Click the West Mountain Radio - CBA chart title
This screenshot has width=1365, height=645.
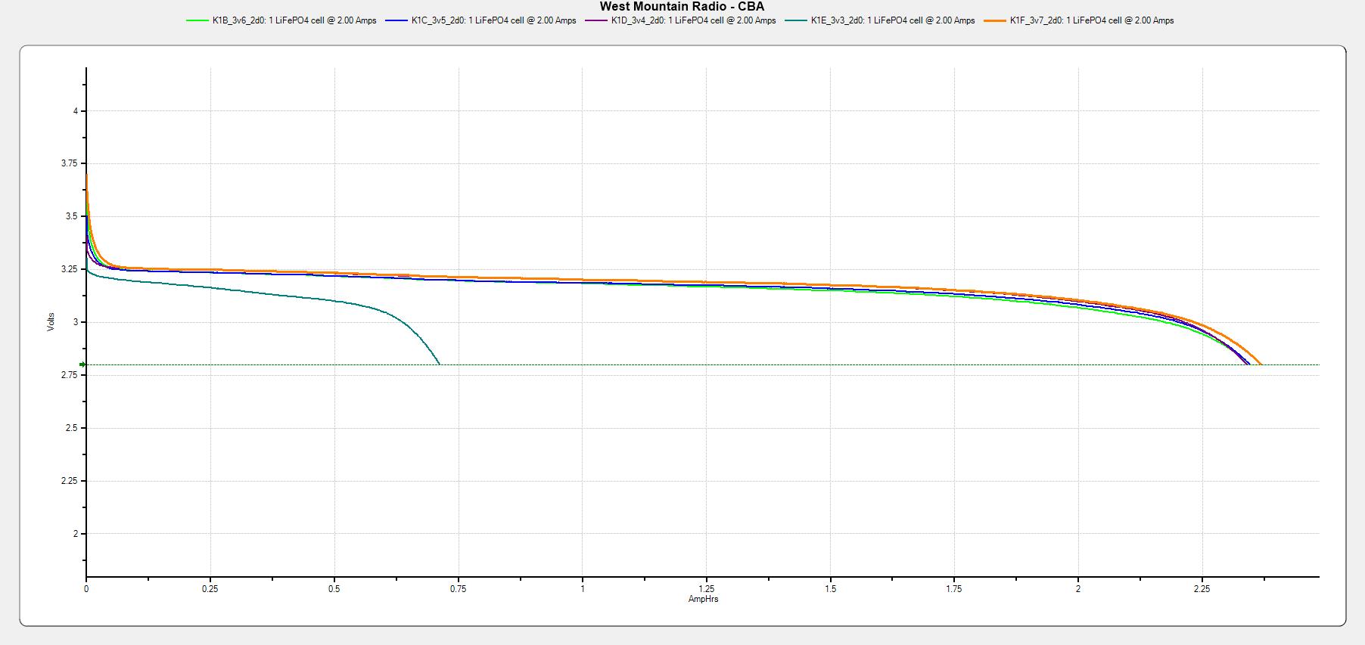pos(682,7)
